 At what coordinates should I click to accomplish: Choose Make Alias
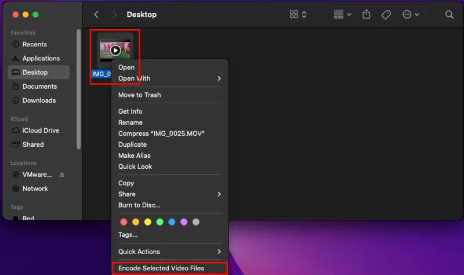pos(169,155)
